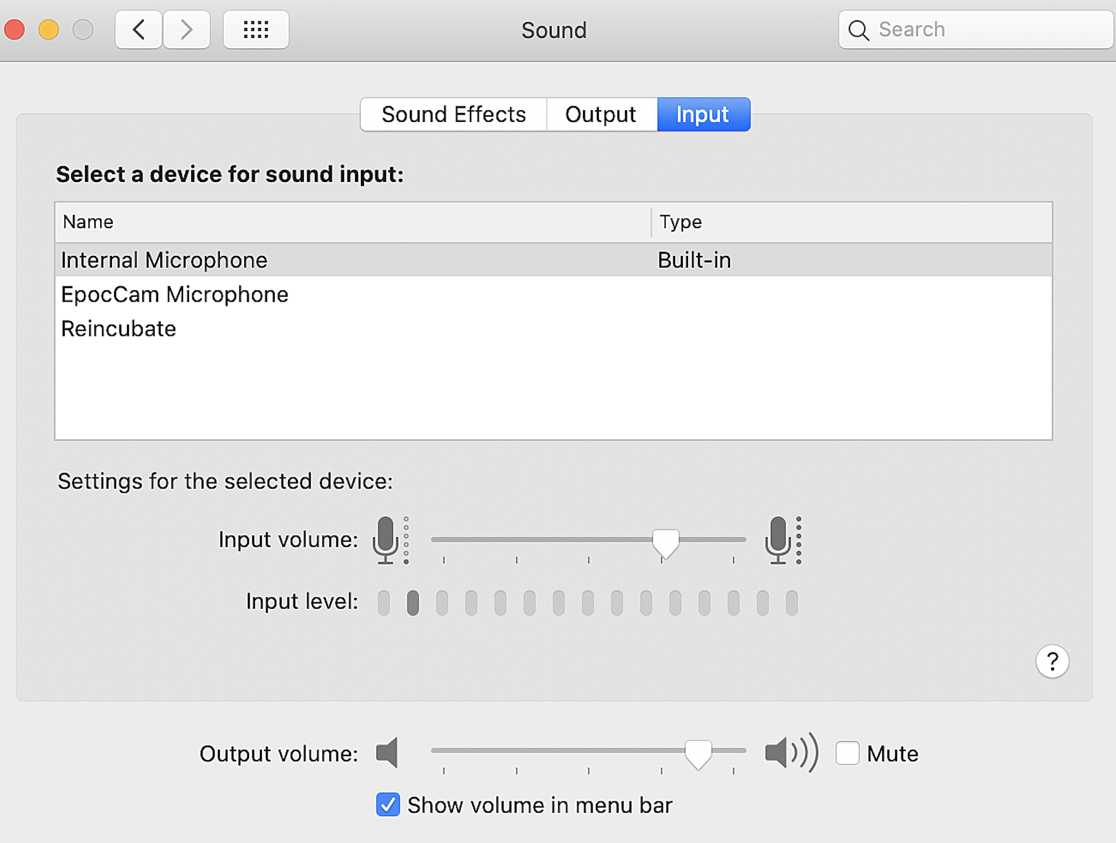This screenshot has width=1116, height=843.
Task: Click the forward navigation arrow
Action: pyautogui.click(x=187, y=30)
